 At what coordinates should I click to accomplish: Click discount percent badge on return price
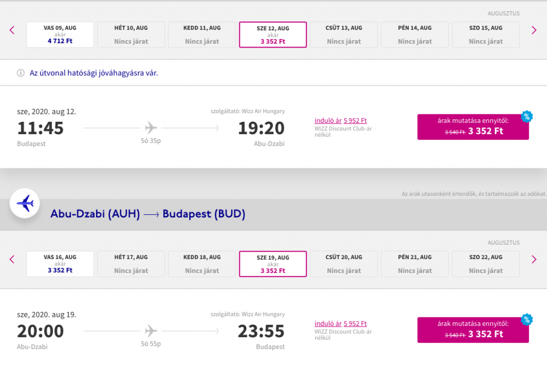point(527,319)
